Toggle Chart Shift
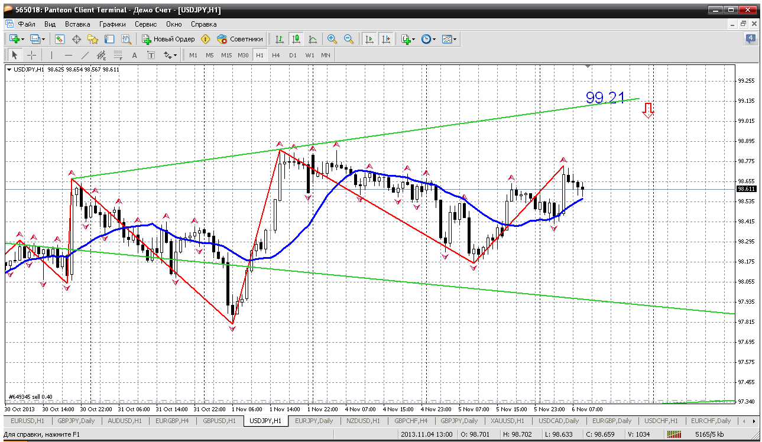This screenshot has height=442, width=762. coord(386,39)
